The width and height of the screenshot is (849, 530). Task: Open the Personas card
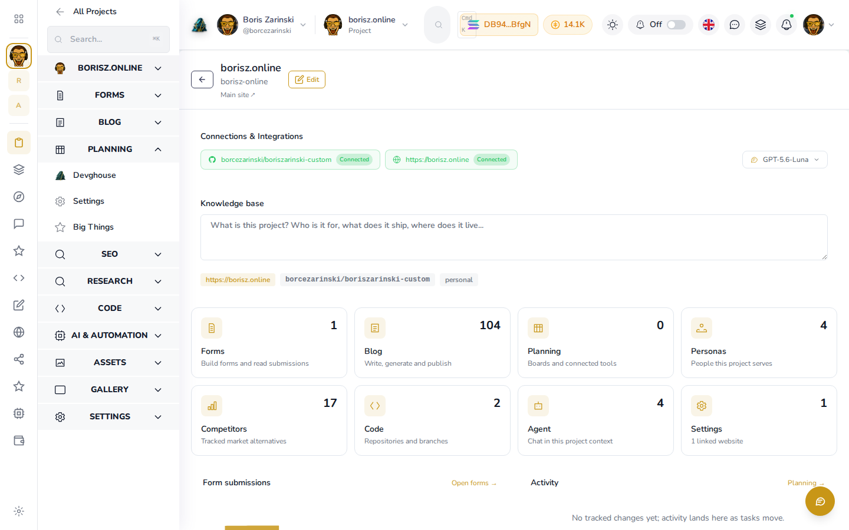point(759,343)
